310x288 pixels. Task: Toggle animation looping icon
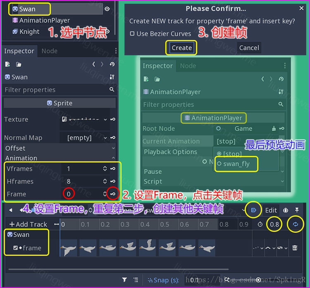coord(296,224)
